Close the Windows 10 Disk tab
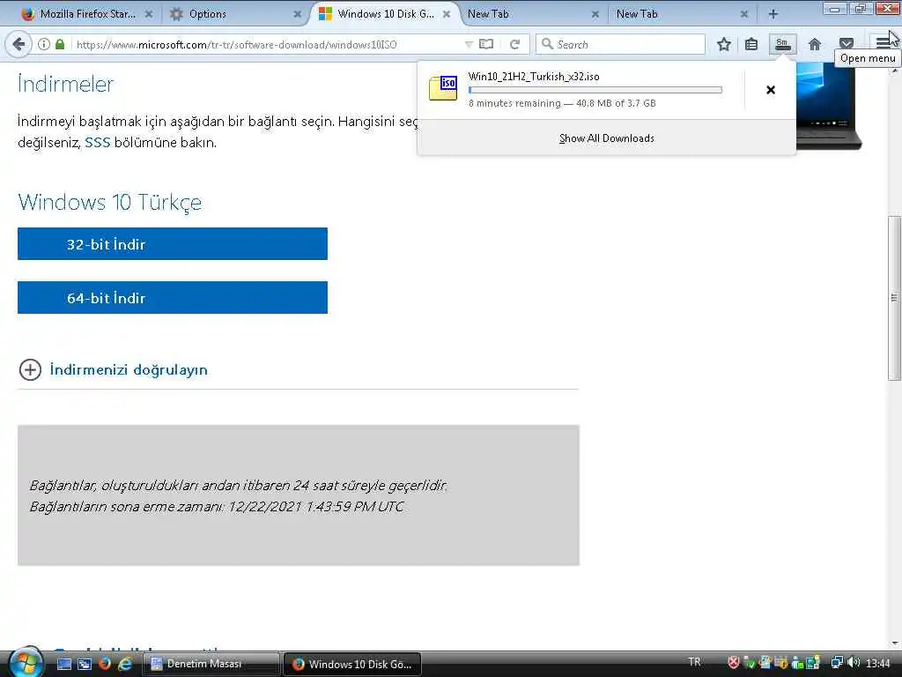 (x=447, y=14)
